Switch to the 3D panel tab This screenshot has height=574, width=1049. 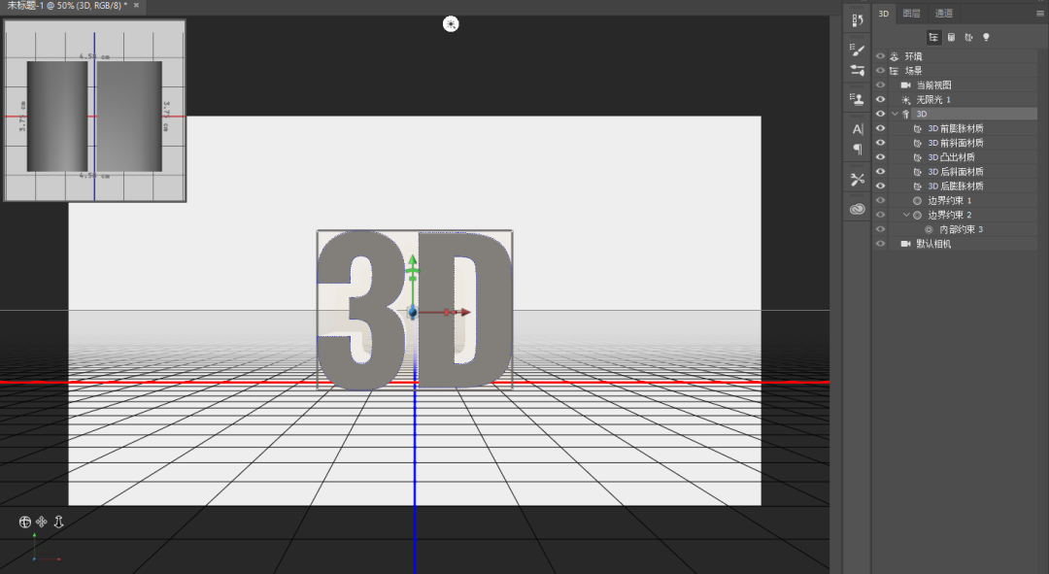click(884, 14)
